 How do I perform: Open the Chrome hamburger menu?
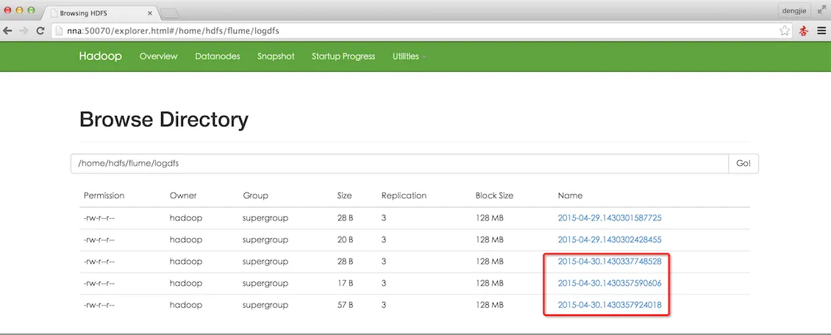click(821, 31)
